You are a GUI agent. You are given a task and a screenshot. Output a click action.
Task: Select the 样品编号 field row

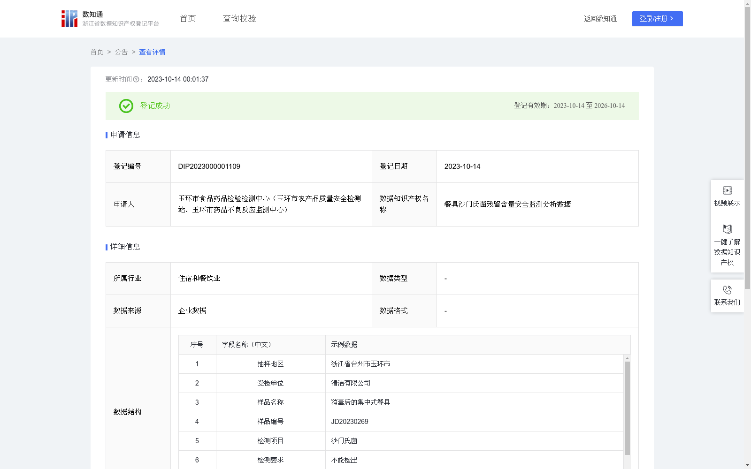point(401,422)
